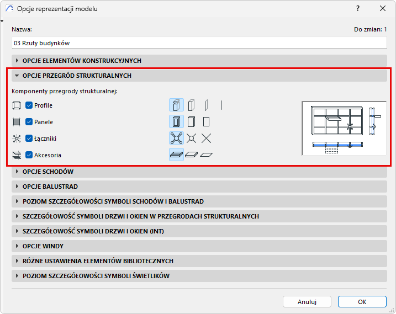Viewport: 396px width, 314px height.
Task: Select flat plane Profile display icon
Action: click(x=206, y=105)
